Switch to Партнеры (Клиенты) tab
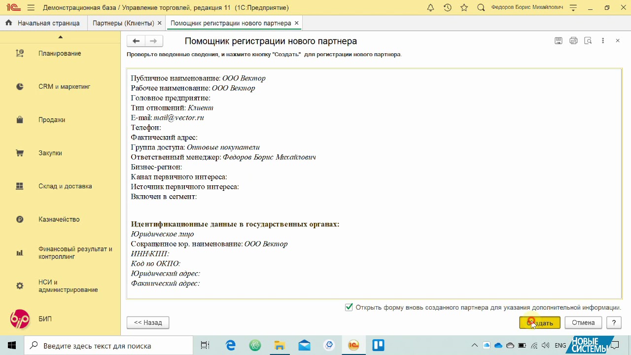The image size is (631, 355). point(123,23)
